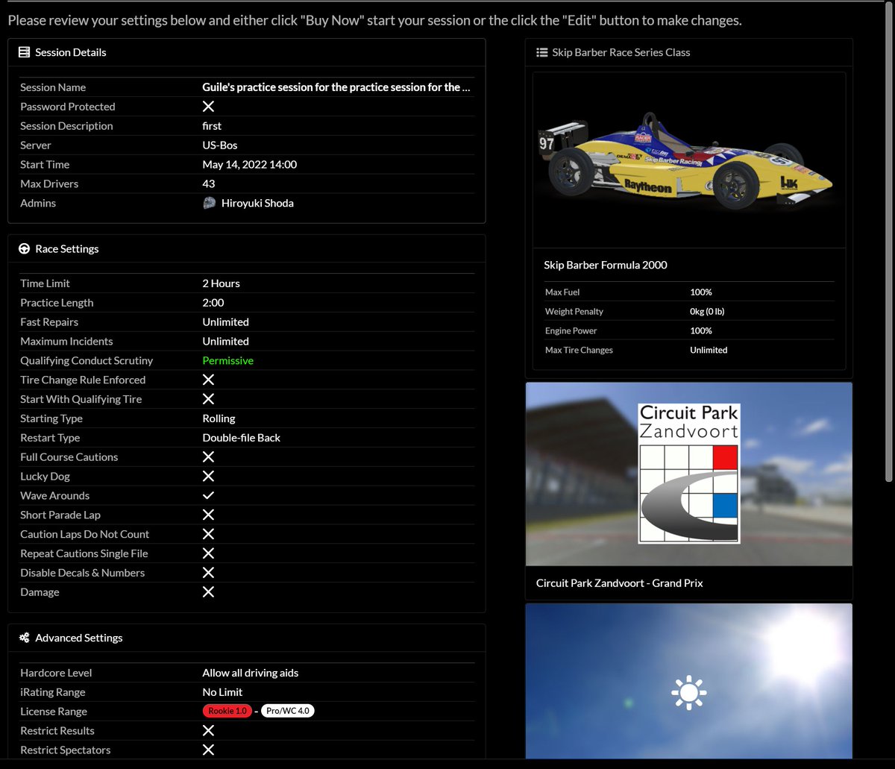Click the Max Fuel 100% value

pos(701,292)
